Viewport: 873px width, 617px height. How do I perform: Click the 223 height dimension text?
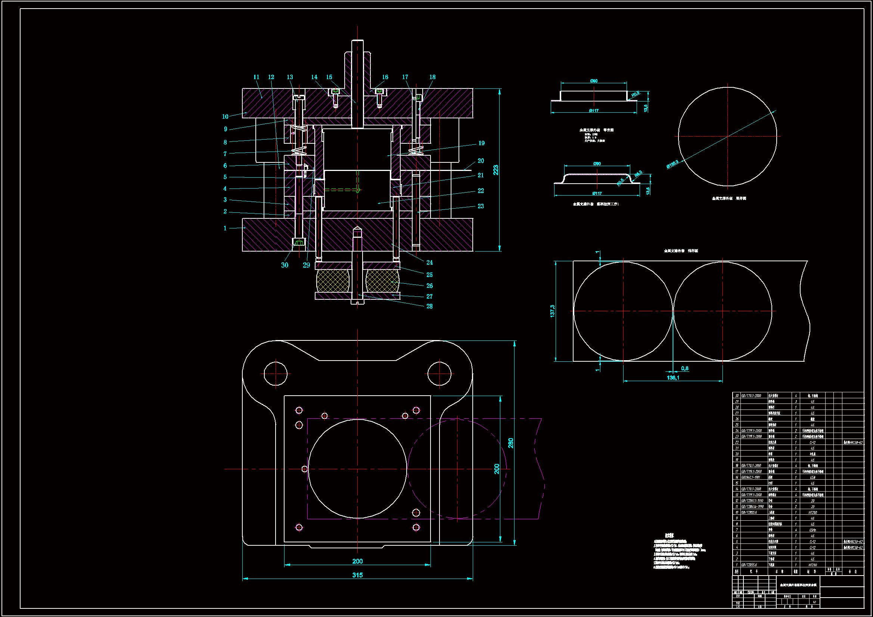496,170
